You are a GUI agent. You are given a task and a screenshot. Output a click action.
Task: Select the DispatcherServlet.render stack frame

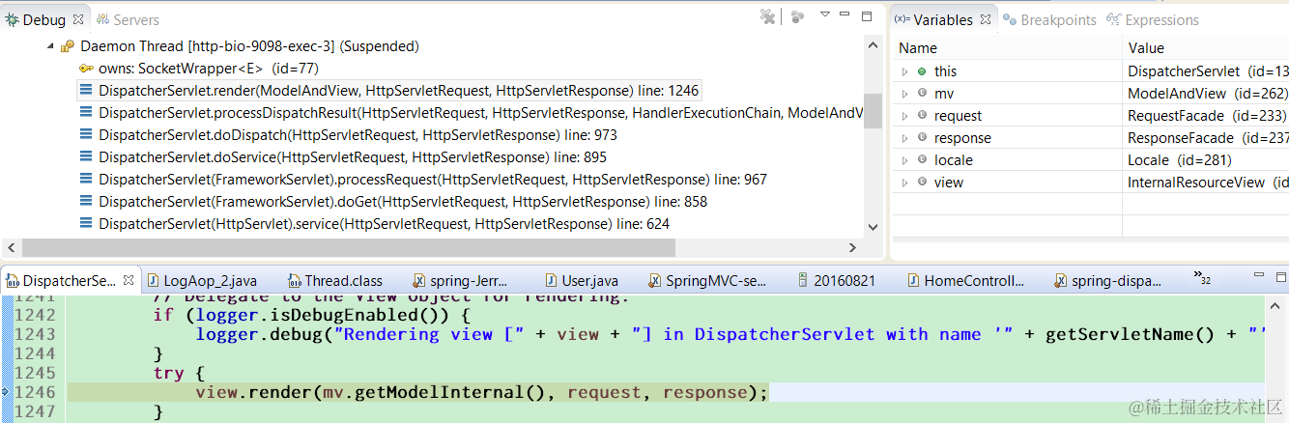(388, 91)
